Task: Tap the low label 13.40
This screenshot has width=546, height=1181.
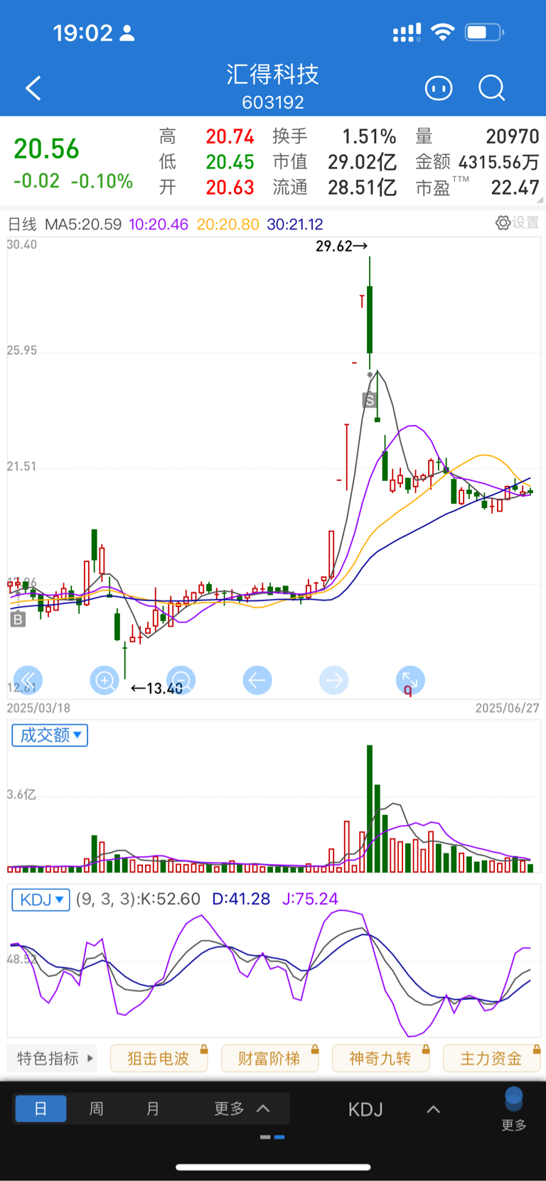Action: (157, 688)
